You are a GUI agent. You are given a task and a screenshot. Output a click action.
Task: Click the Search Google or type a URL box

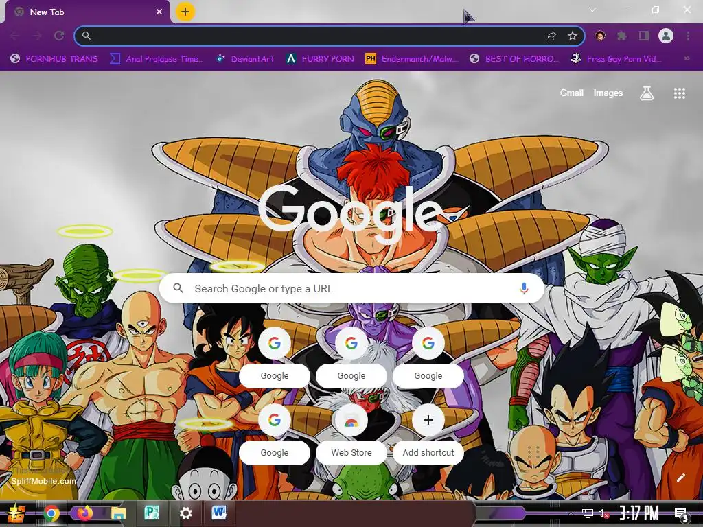tap(351, 288)
